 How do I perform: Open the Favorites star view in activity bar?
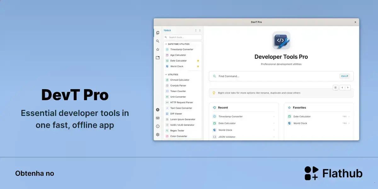pyautogui.click(x=157, y=49)
